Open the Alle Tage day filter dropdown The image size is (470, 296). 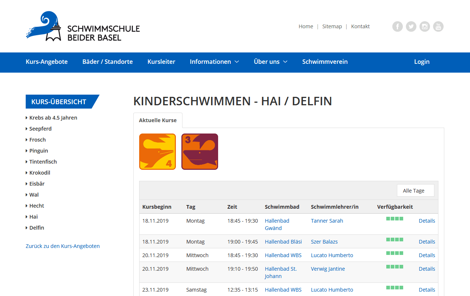tap(415, 190)
